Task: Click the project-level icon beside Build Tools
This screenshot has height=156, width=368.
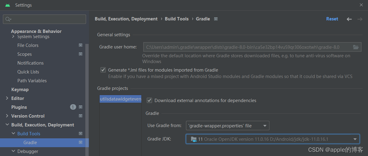Action: coord(81,133)
